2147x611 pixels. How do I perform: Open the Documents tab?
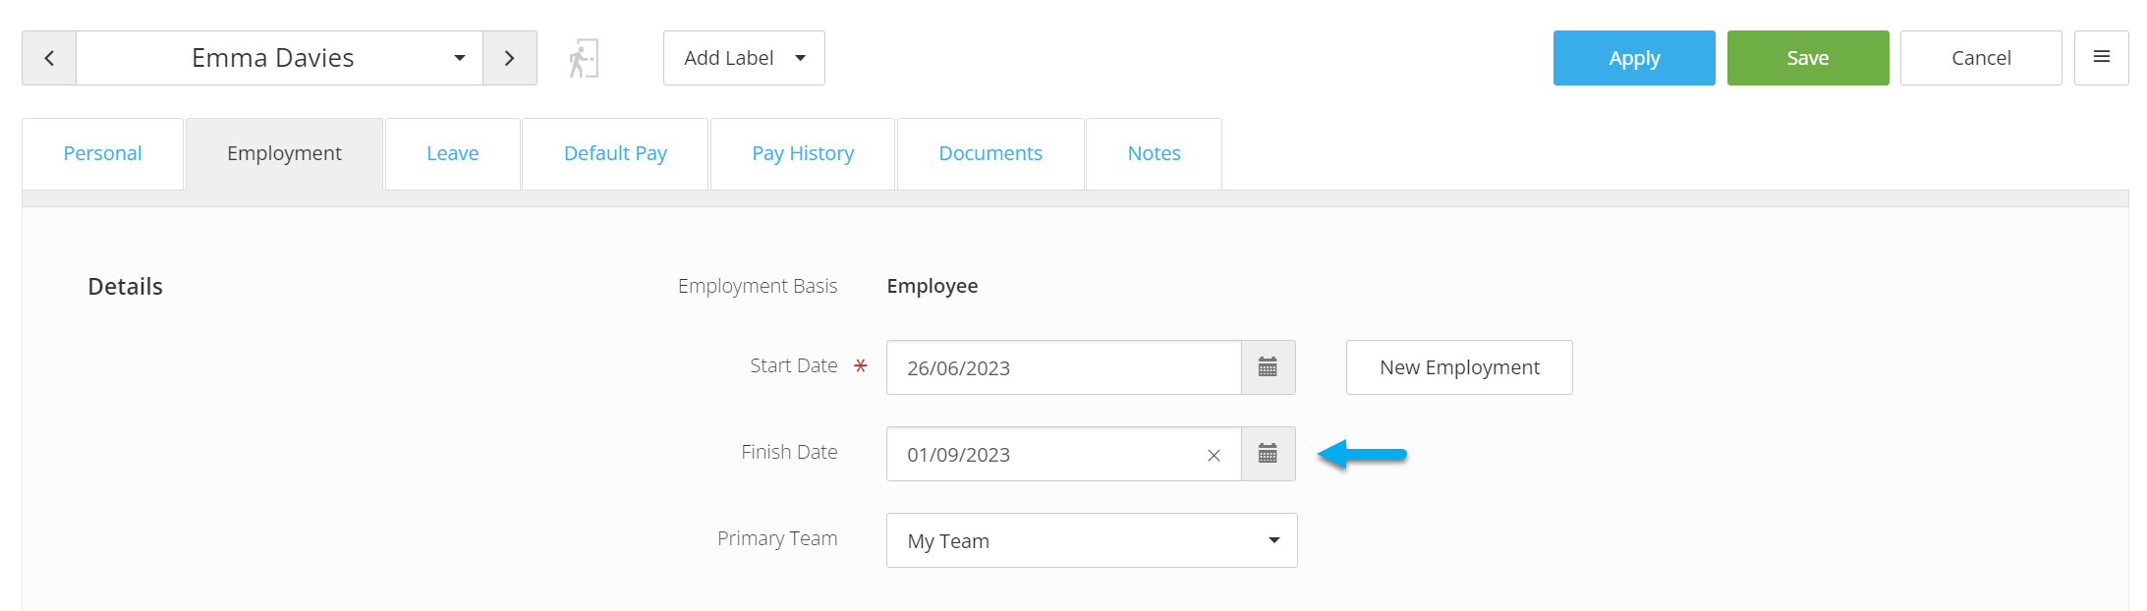(990, 153)
